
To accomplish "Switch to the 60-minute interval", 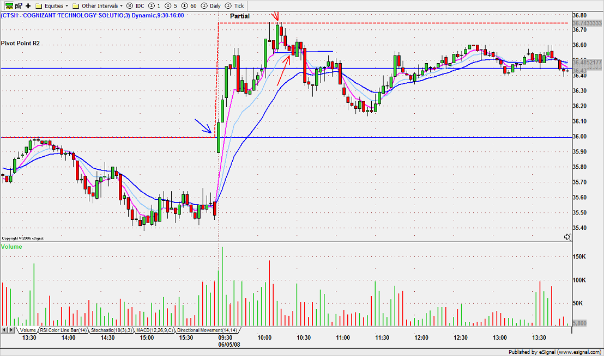I will click(x=189, y=6).
